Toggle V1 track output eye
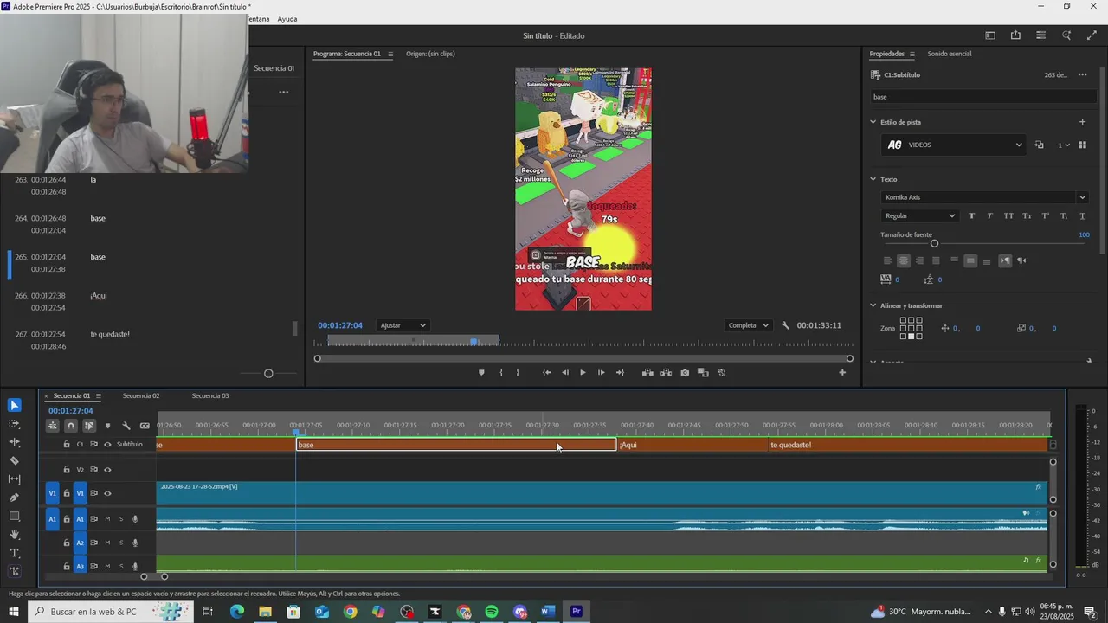 click(x=107, y=493)
